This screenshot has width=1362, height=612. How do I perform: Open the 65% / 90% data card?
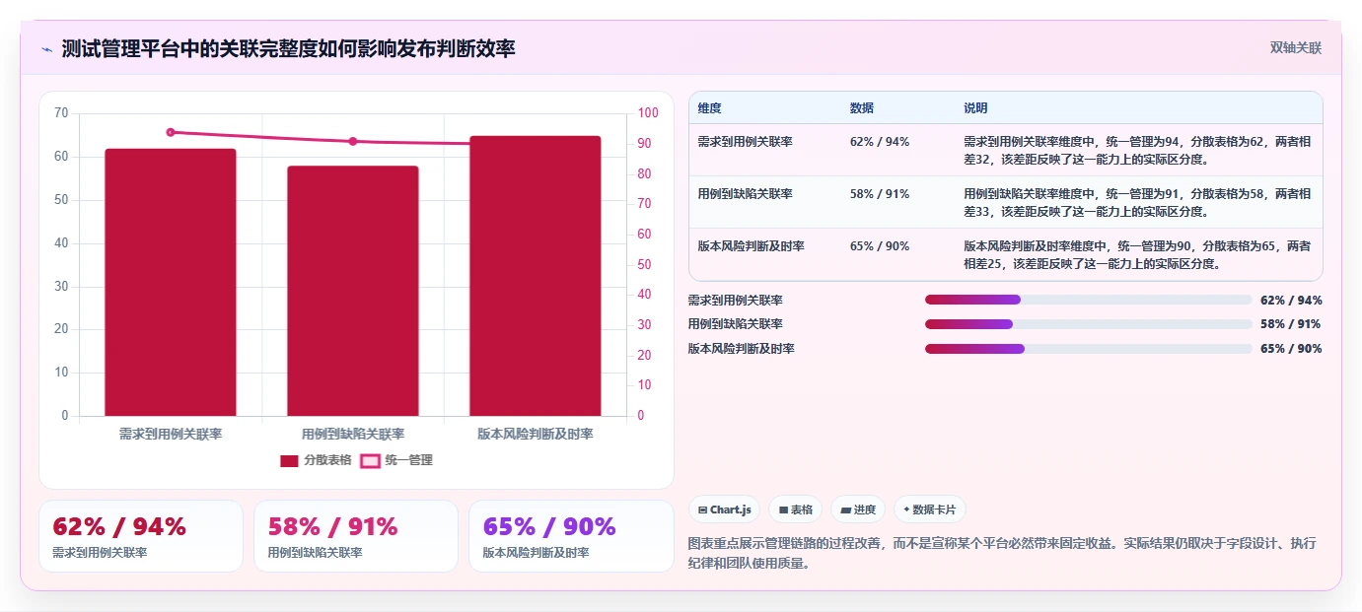point(571,536)
